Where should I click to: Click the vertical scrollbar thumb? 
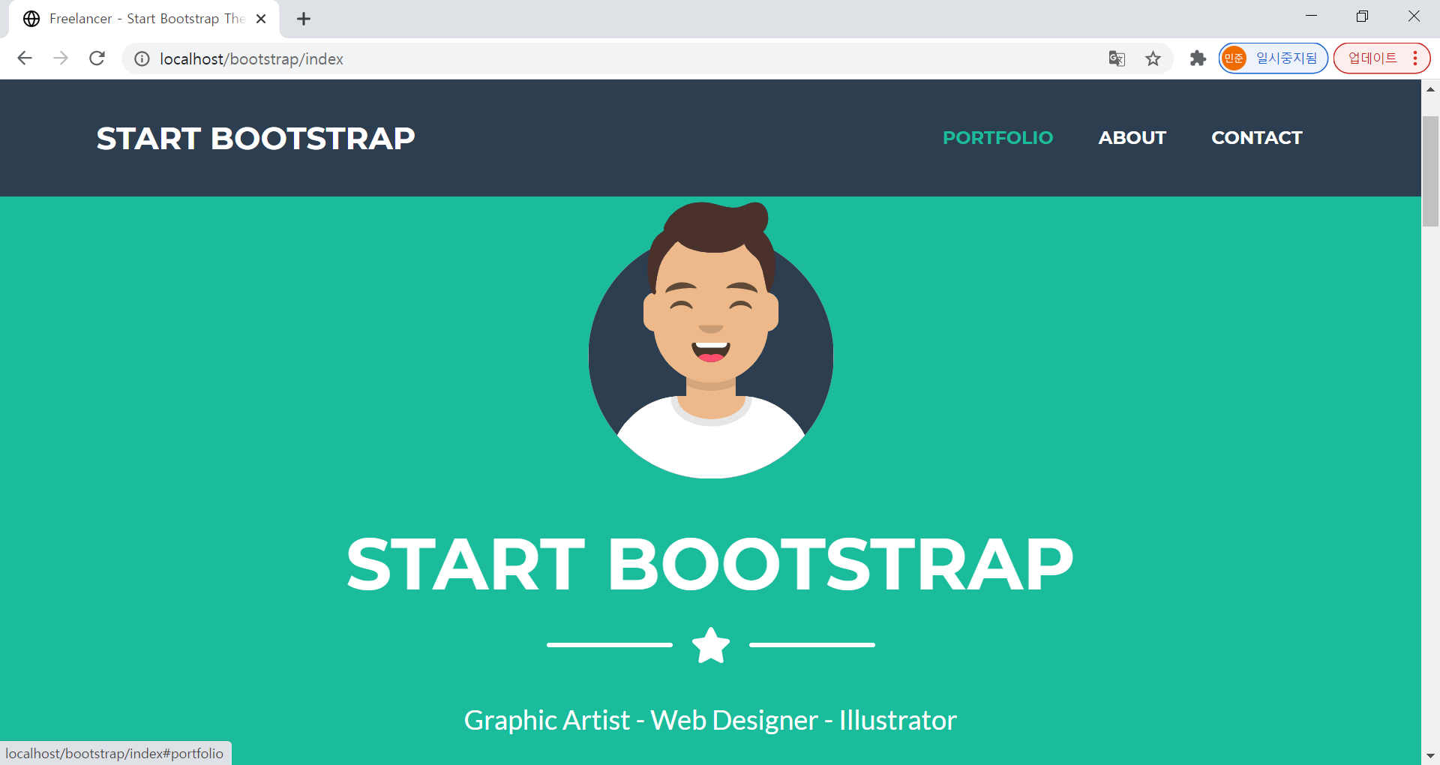1430,171
